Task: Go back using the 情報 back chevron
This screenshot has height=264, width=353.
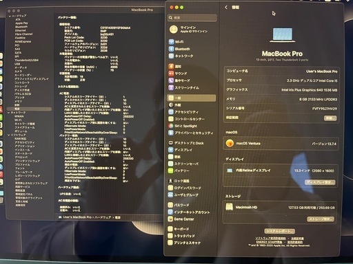Action: (226, 8)
